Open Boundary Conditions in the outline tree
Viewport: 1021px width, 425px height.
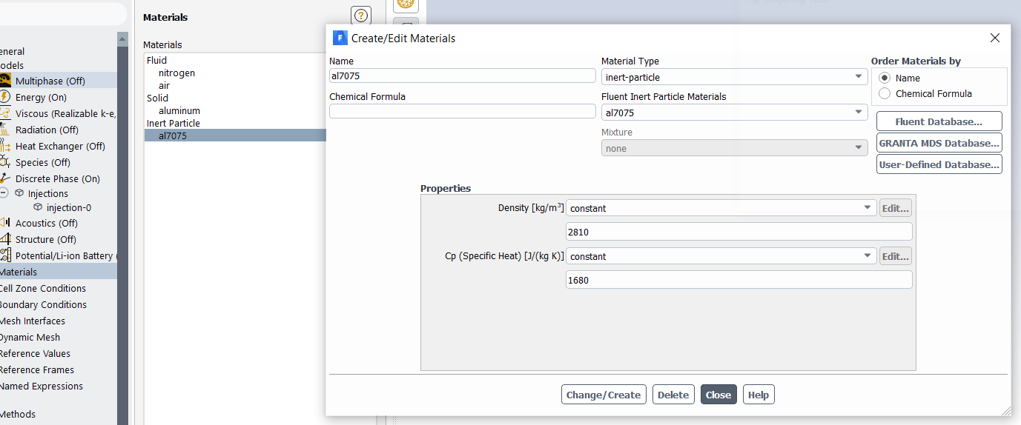click(43, 304)
